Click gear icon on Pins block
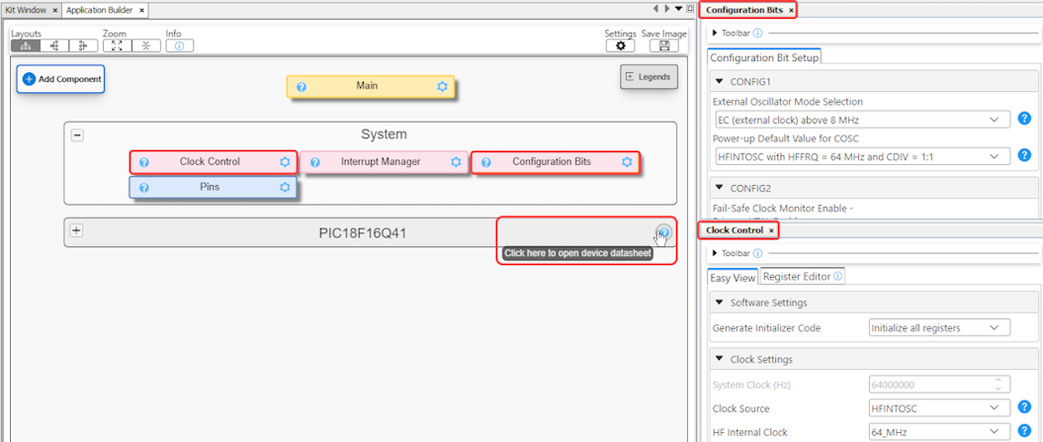Image resolution: width=1043 pixels, height=442 pixels. 286,187
